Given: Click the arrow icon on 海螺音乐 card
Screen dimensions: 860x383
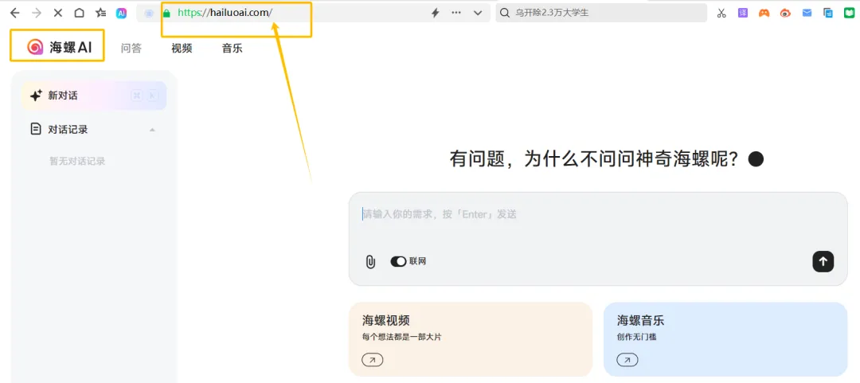Looking at the screenshot, I should click(x=627, y=360).
